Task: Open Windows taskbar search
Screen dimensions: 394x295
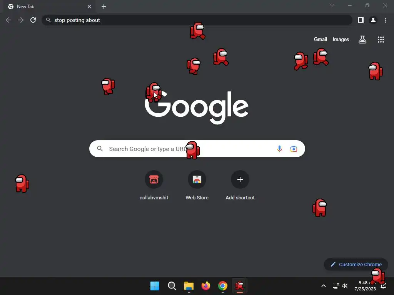Action: 172,286
